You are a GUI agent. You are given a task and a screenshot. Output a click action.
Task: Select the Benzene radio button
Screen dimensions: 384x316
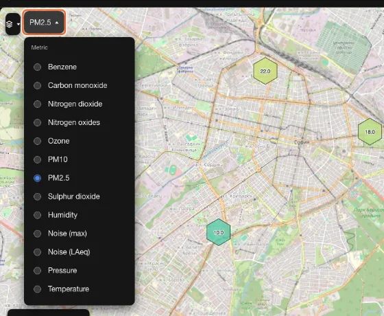click(37, 67)
